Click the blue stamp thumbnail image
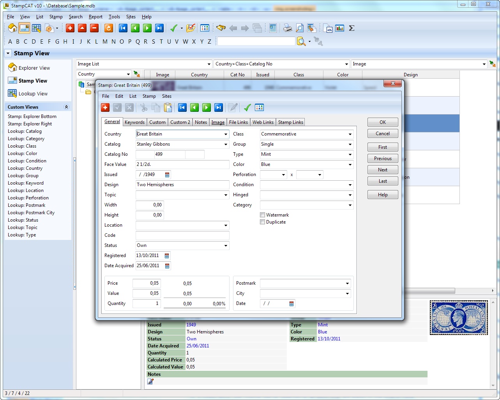500x400 pixels. pyautogui.click(x=459, y=317)
